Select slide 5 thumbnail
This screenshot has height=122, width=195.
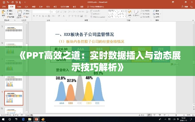pos(14,33)
